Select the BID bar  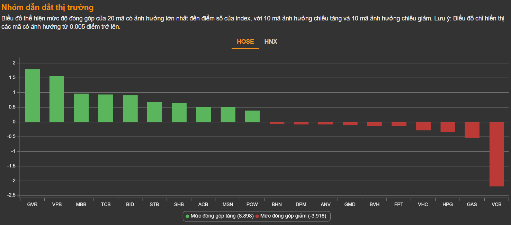click(x=130, y=109)
